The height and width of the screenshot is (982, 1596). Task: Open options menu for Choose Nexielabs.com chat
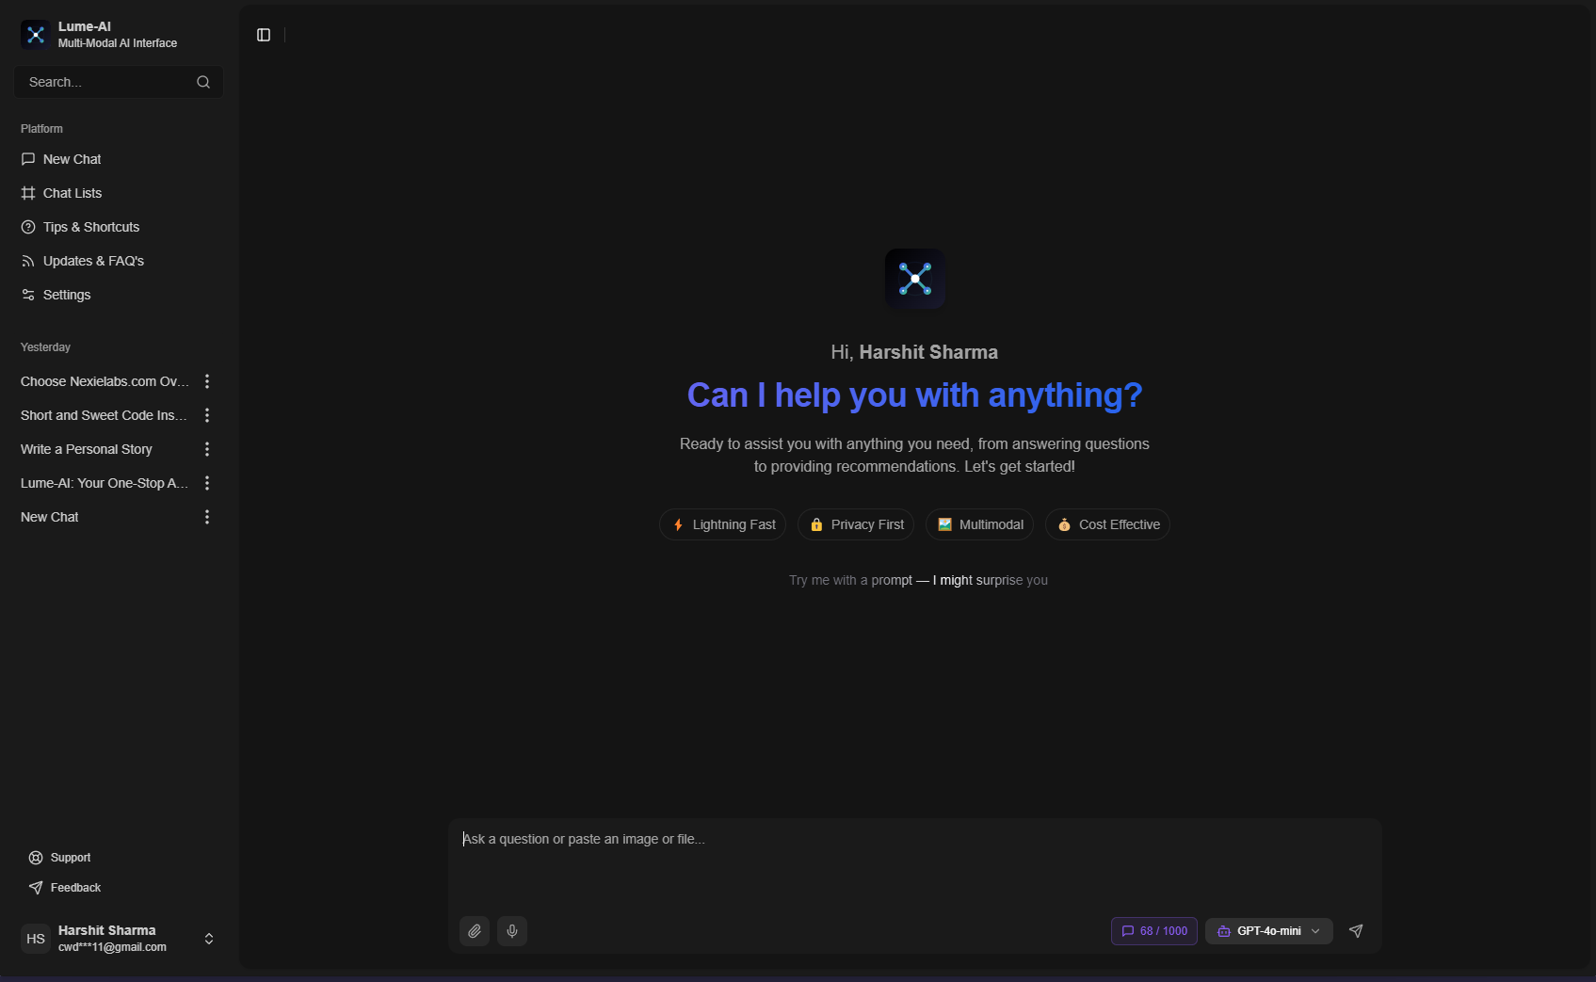(x=207, y=381)
